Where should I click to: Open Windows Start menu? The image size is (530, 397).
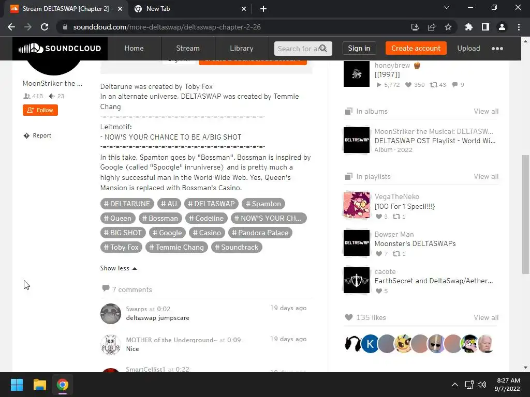tap(17, 385)
